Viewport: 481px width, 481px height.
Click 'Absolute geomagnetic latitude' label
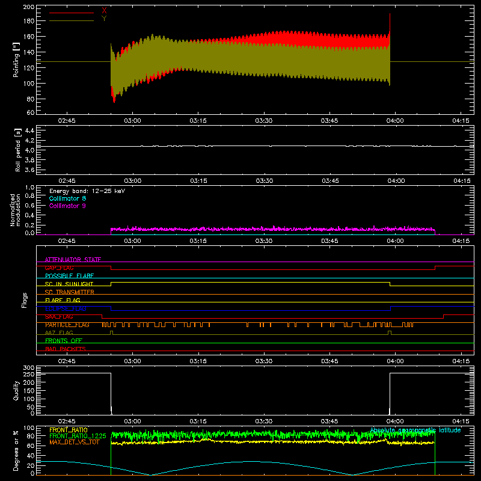click(x=415, y=430)
